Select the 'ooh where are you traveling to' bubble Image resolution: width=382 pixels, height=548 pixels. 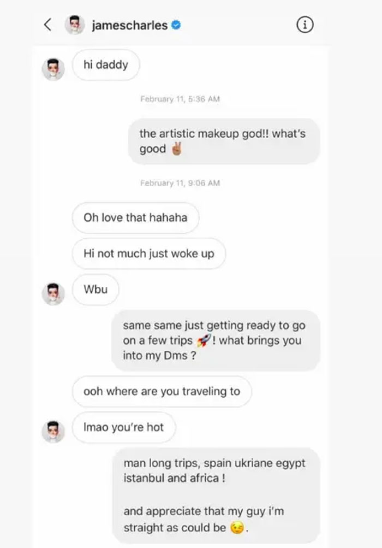tap(162, 391)
